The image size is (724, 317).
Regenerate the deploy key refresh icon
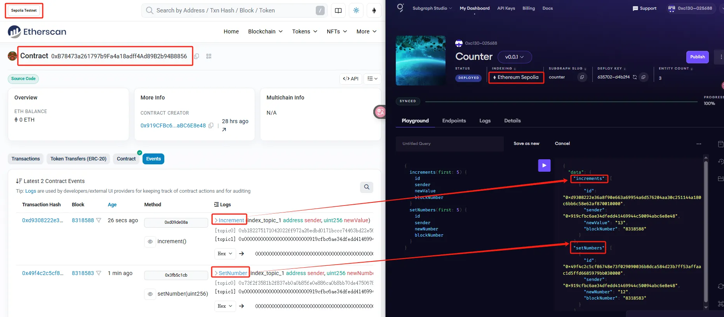(x=635, y=77)
